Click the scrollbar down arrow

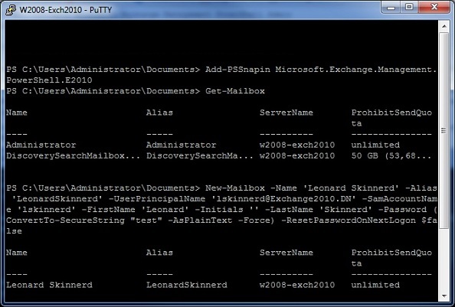tap(444, 296)
